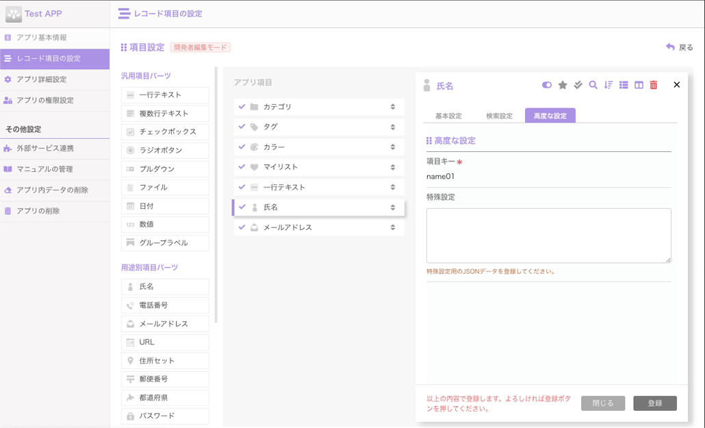Toggle the checkmark for マイリスト item

[x=242, y=166]
